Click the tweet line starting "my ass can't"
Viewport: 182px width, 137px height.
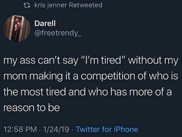[x=91, y=61]
